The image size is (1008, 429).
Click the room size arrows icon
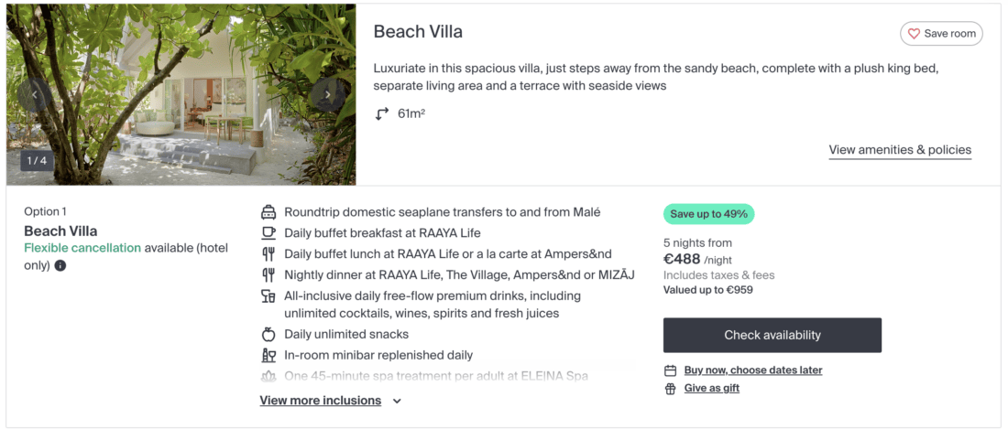382,114
